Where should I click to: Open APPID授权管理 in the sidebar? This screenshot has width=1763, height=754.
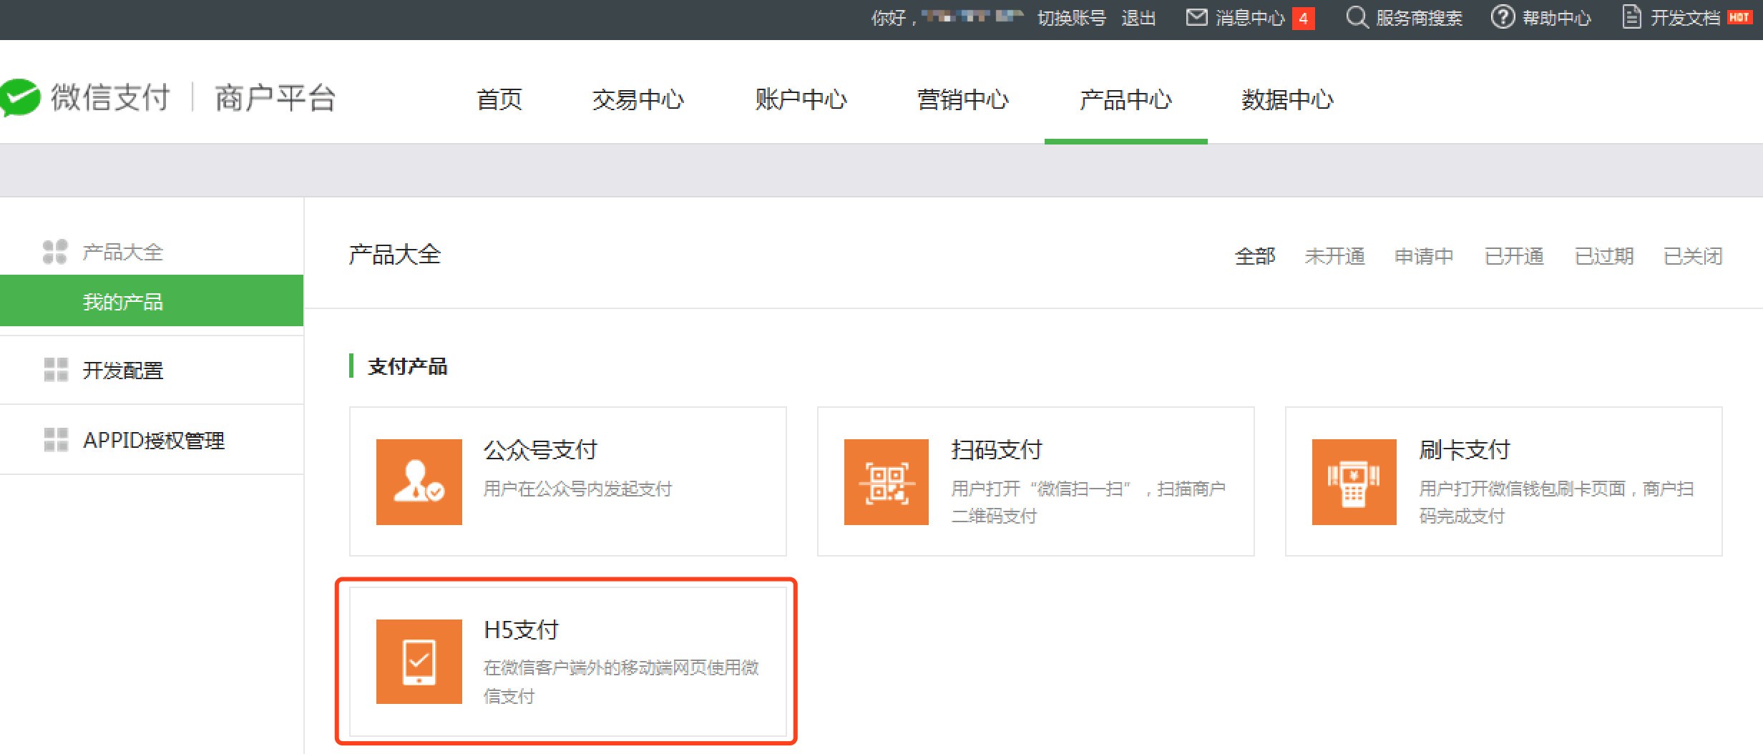coord(154,440)
